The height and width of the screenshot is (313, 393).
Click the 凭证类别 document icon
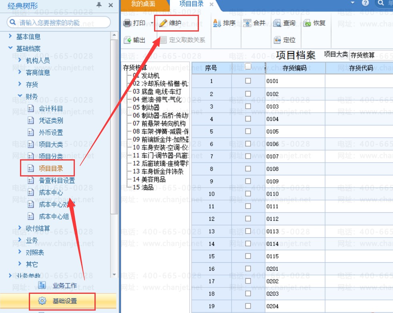(x=30, y=121)
